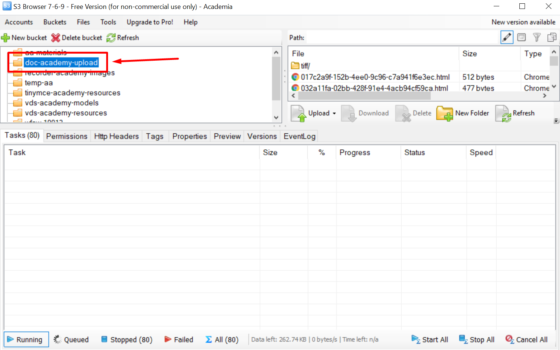
Task: Click the Chrome icon of the 017c2a9f file
Action: coord(295,77)
